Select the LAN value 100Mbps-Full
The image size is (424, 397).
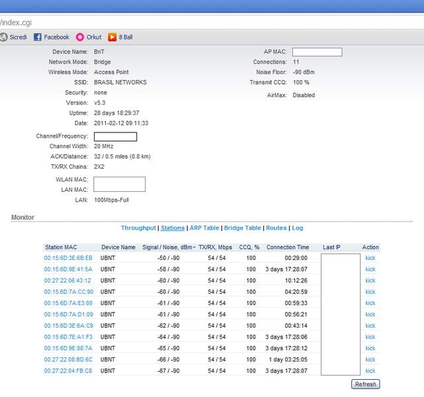(x=111, y=200)
